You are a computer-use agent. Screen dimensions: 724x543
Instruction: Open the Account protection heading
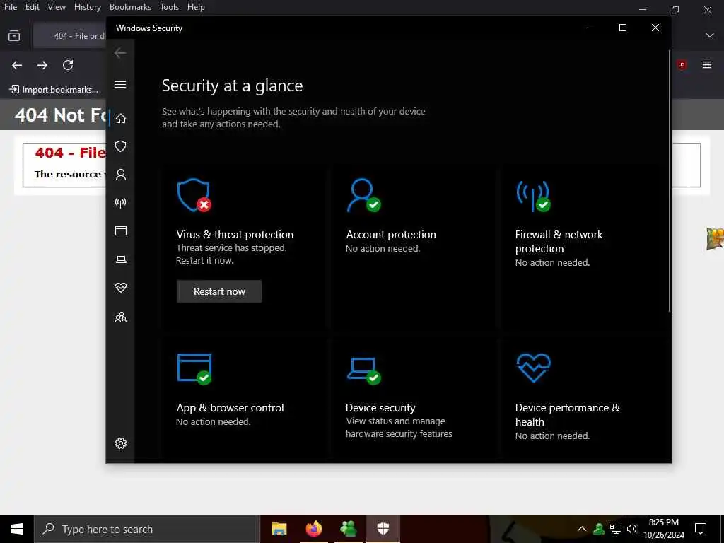pyautogui.click(x=390, y=235)
